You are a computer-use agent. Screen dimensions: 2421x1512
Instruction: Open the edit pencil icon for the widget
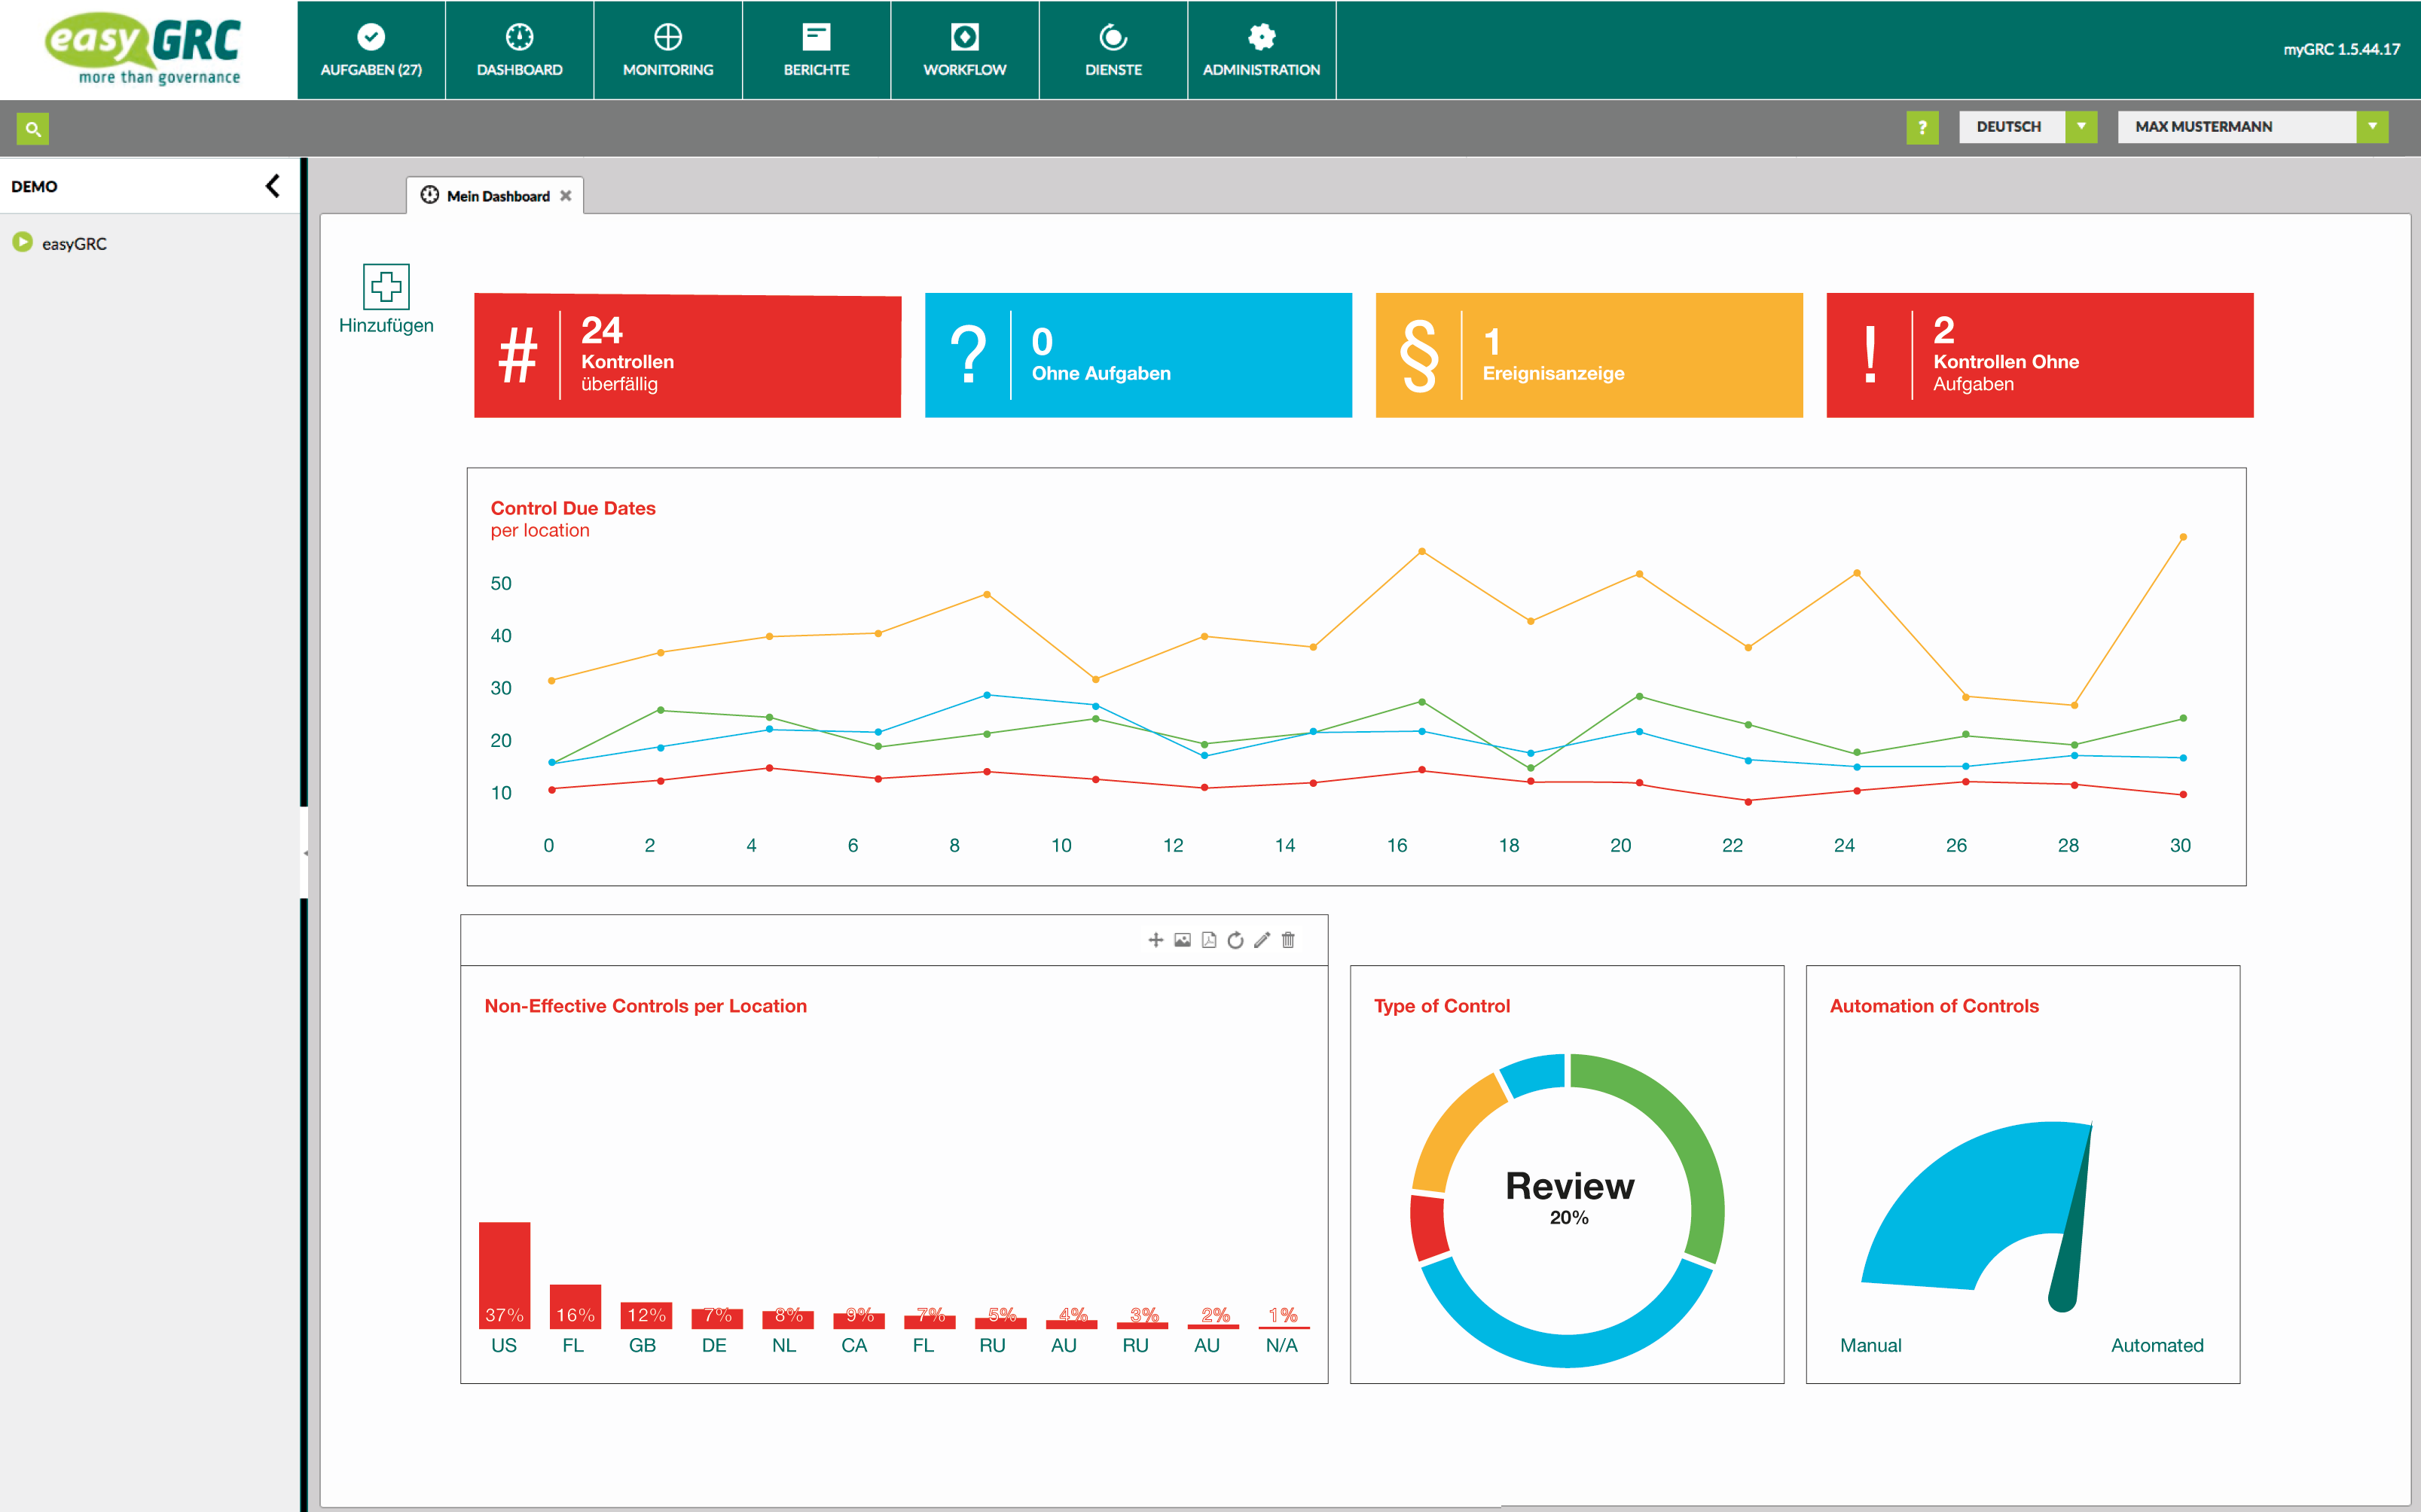(x=1262, y=941)
